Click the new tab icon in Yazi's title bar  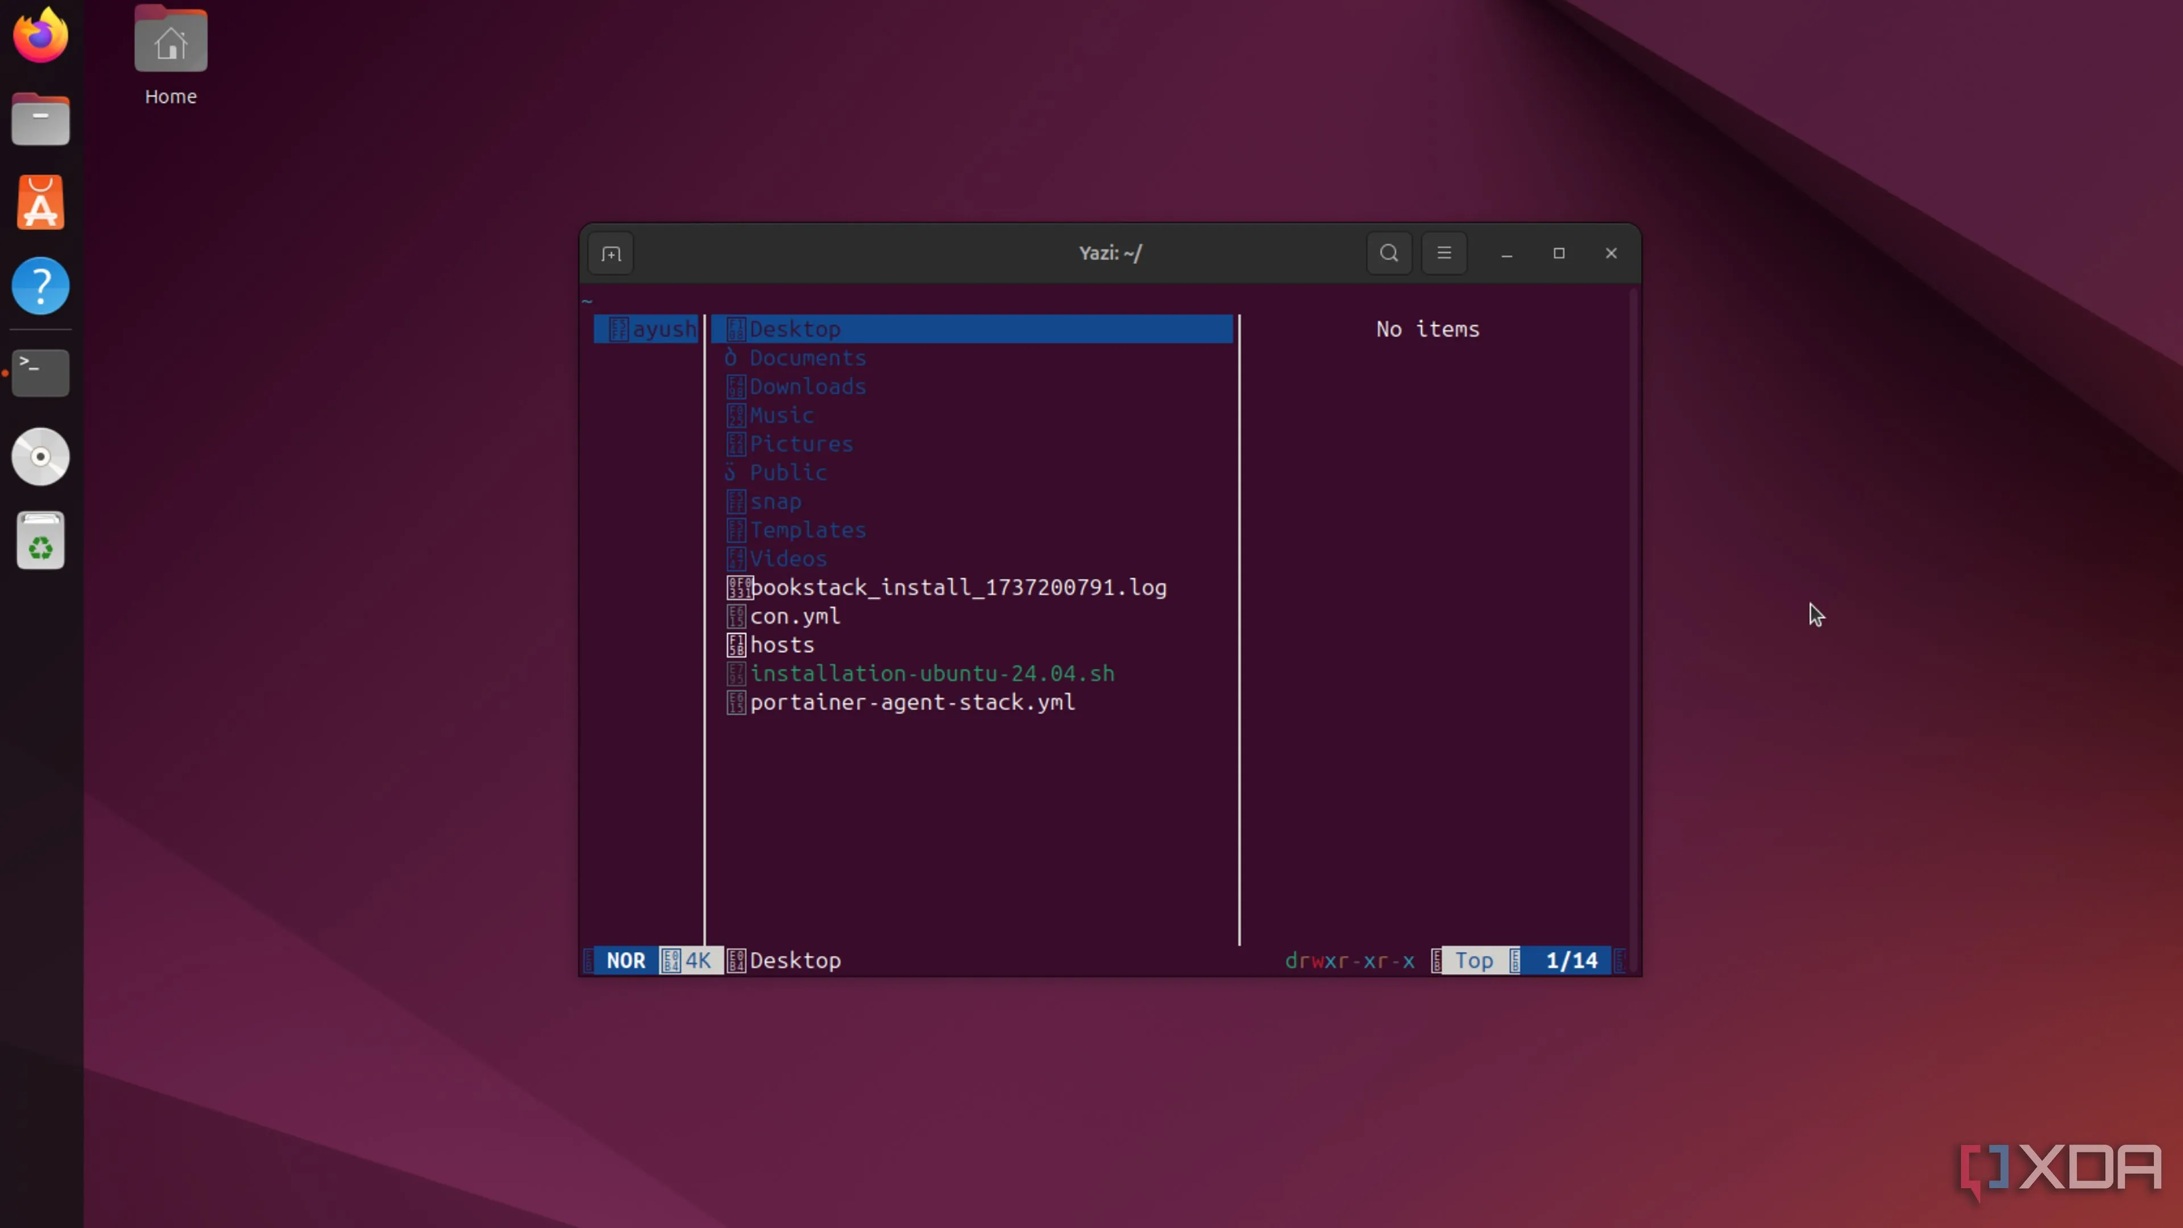pos(610,254)
